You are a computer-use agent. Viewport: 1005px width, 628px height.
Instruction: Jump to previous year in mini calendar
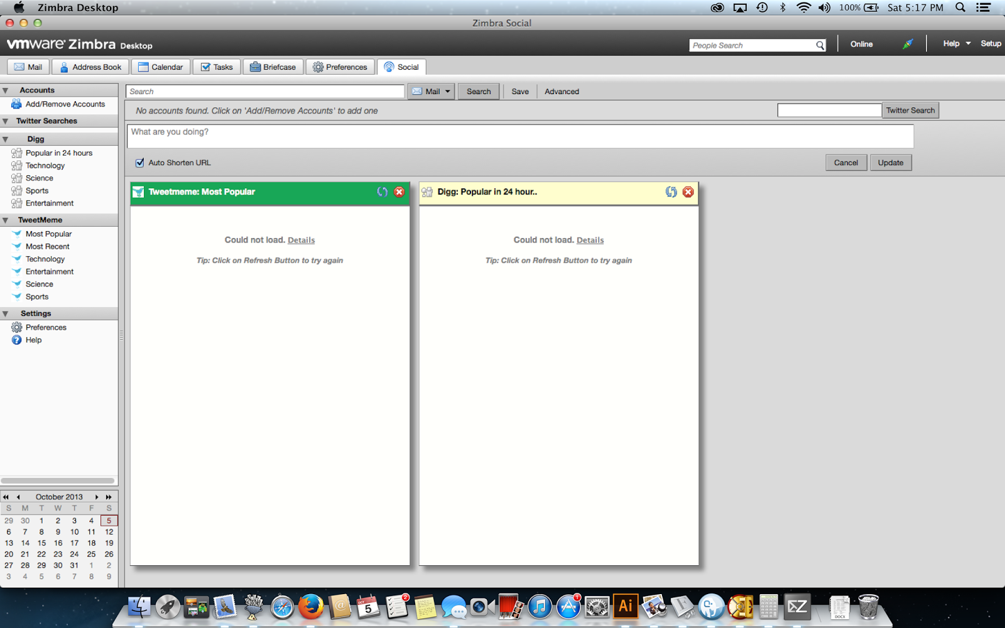[6, 497]
